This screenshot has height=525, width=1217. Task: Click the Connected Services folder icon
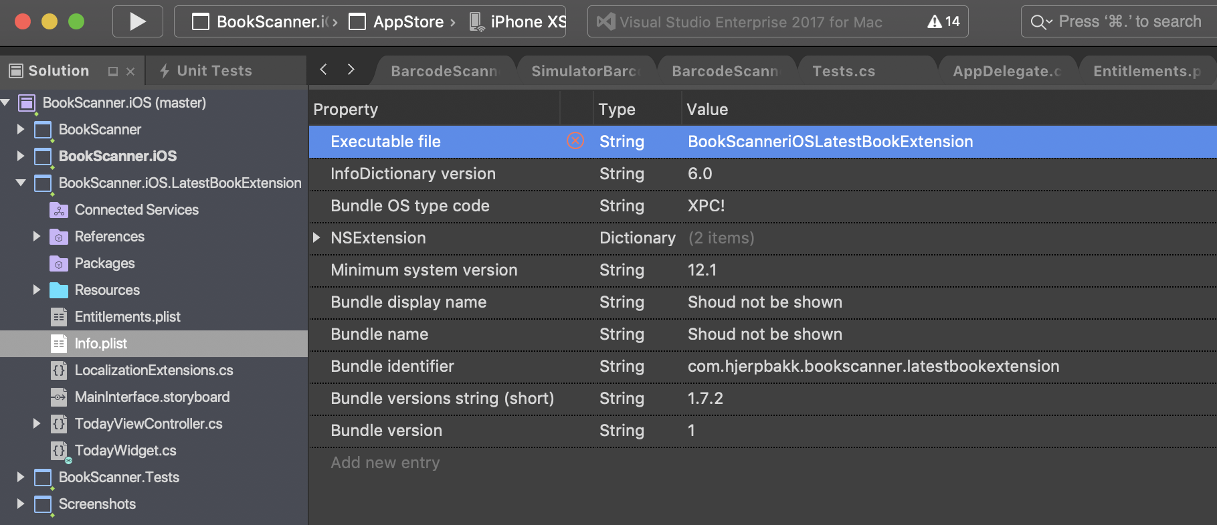click(59, 210)
